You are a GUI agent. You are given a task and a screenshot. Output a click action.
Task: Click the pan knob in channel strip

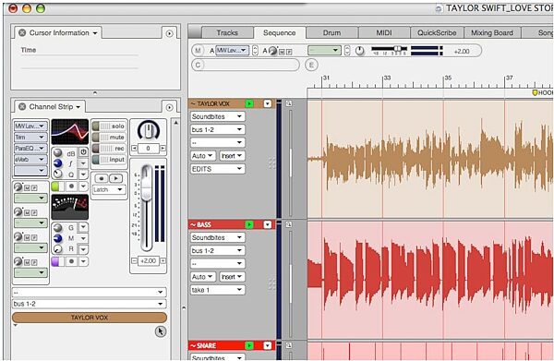pos(149,130)
